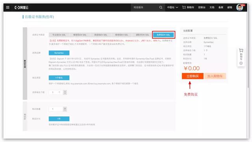Image resolution: width=252 pixels, height=142 pixels.
Task: Select the 免费型DV SSL certificate type
Action: (x=163, y=35)
